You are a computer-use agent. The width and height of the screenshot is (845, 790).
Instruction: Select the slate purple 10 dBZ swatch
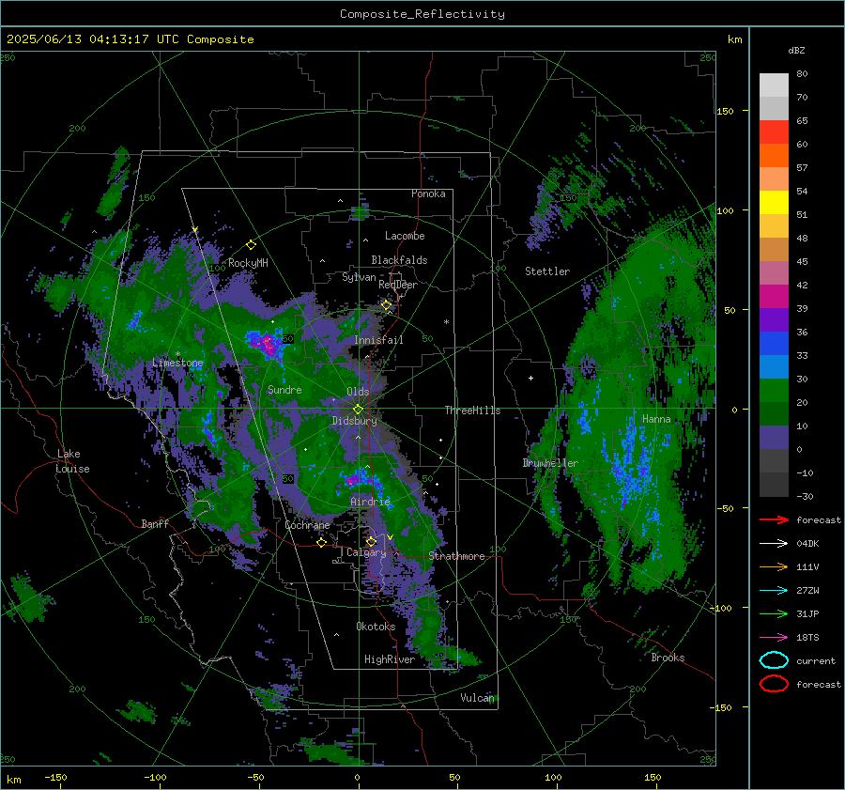tap(774, 438)
